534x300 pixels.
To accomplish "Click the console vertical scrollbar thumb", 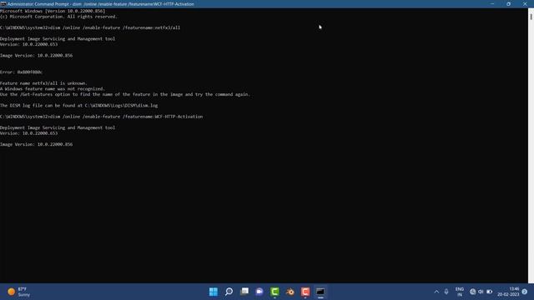I will click(x=531, y=16).
